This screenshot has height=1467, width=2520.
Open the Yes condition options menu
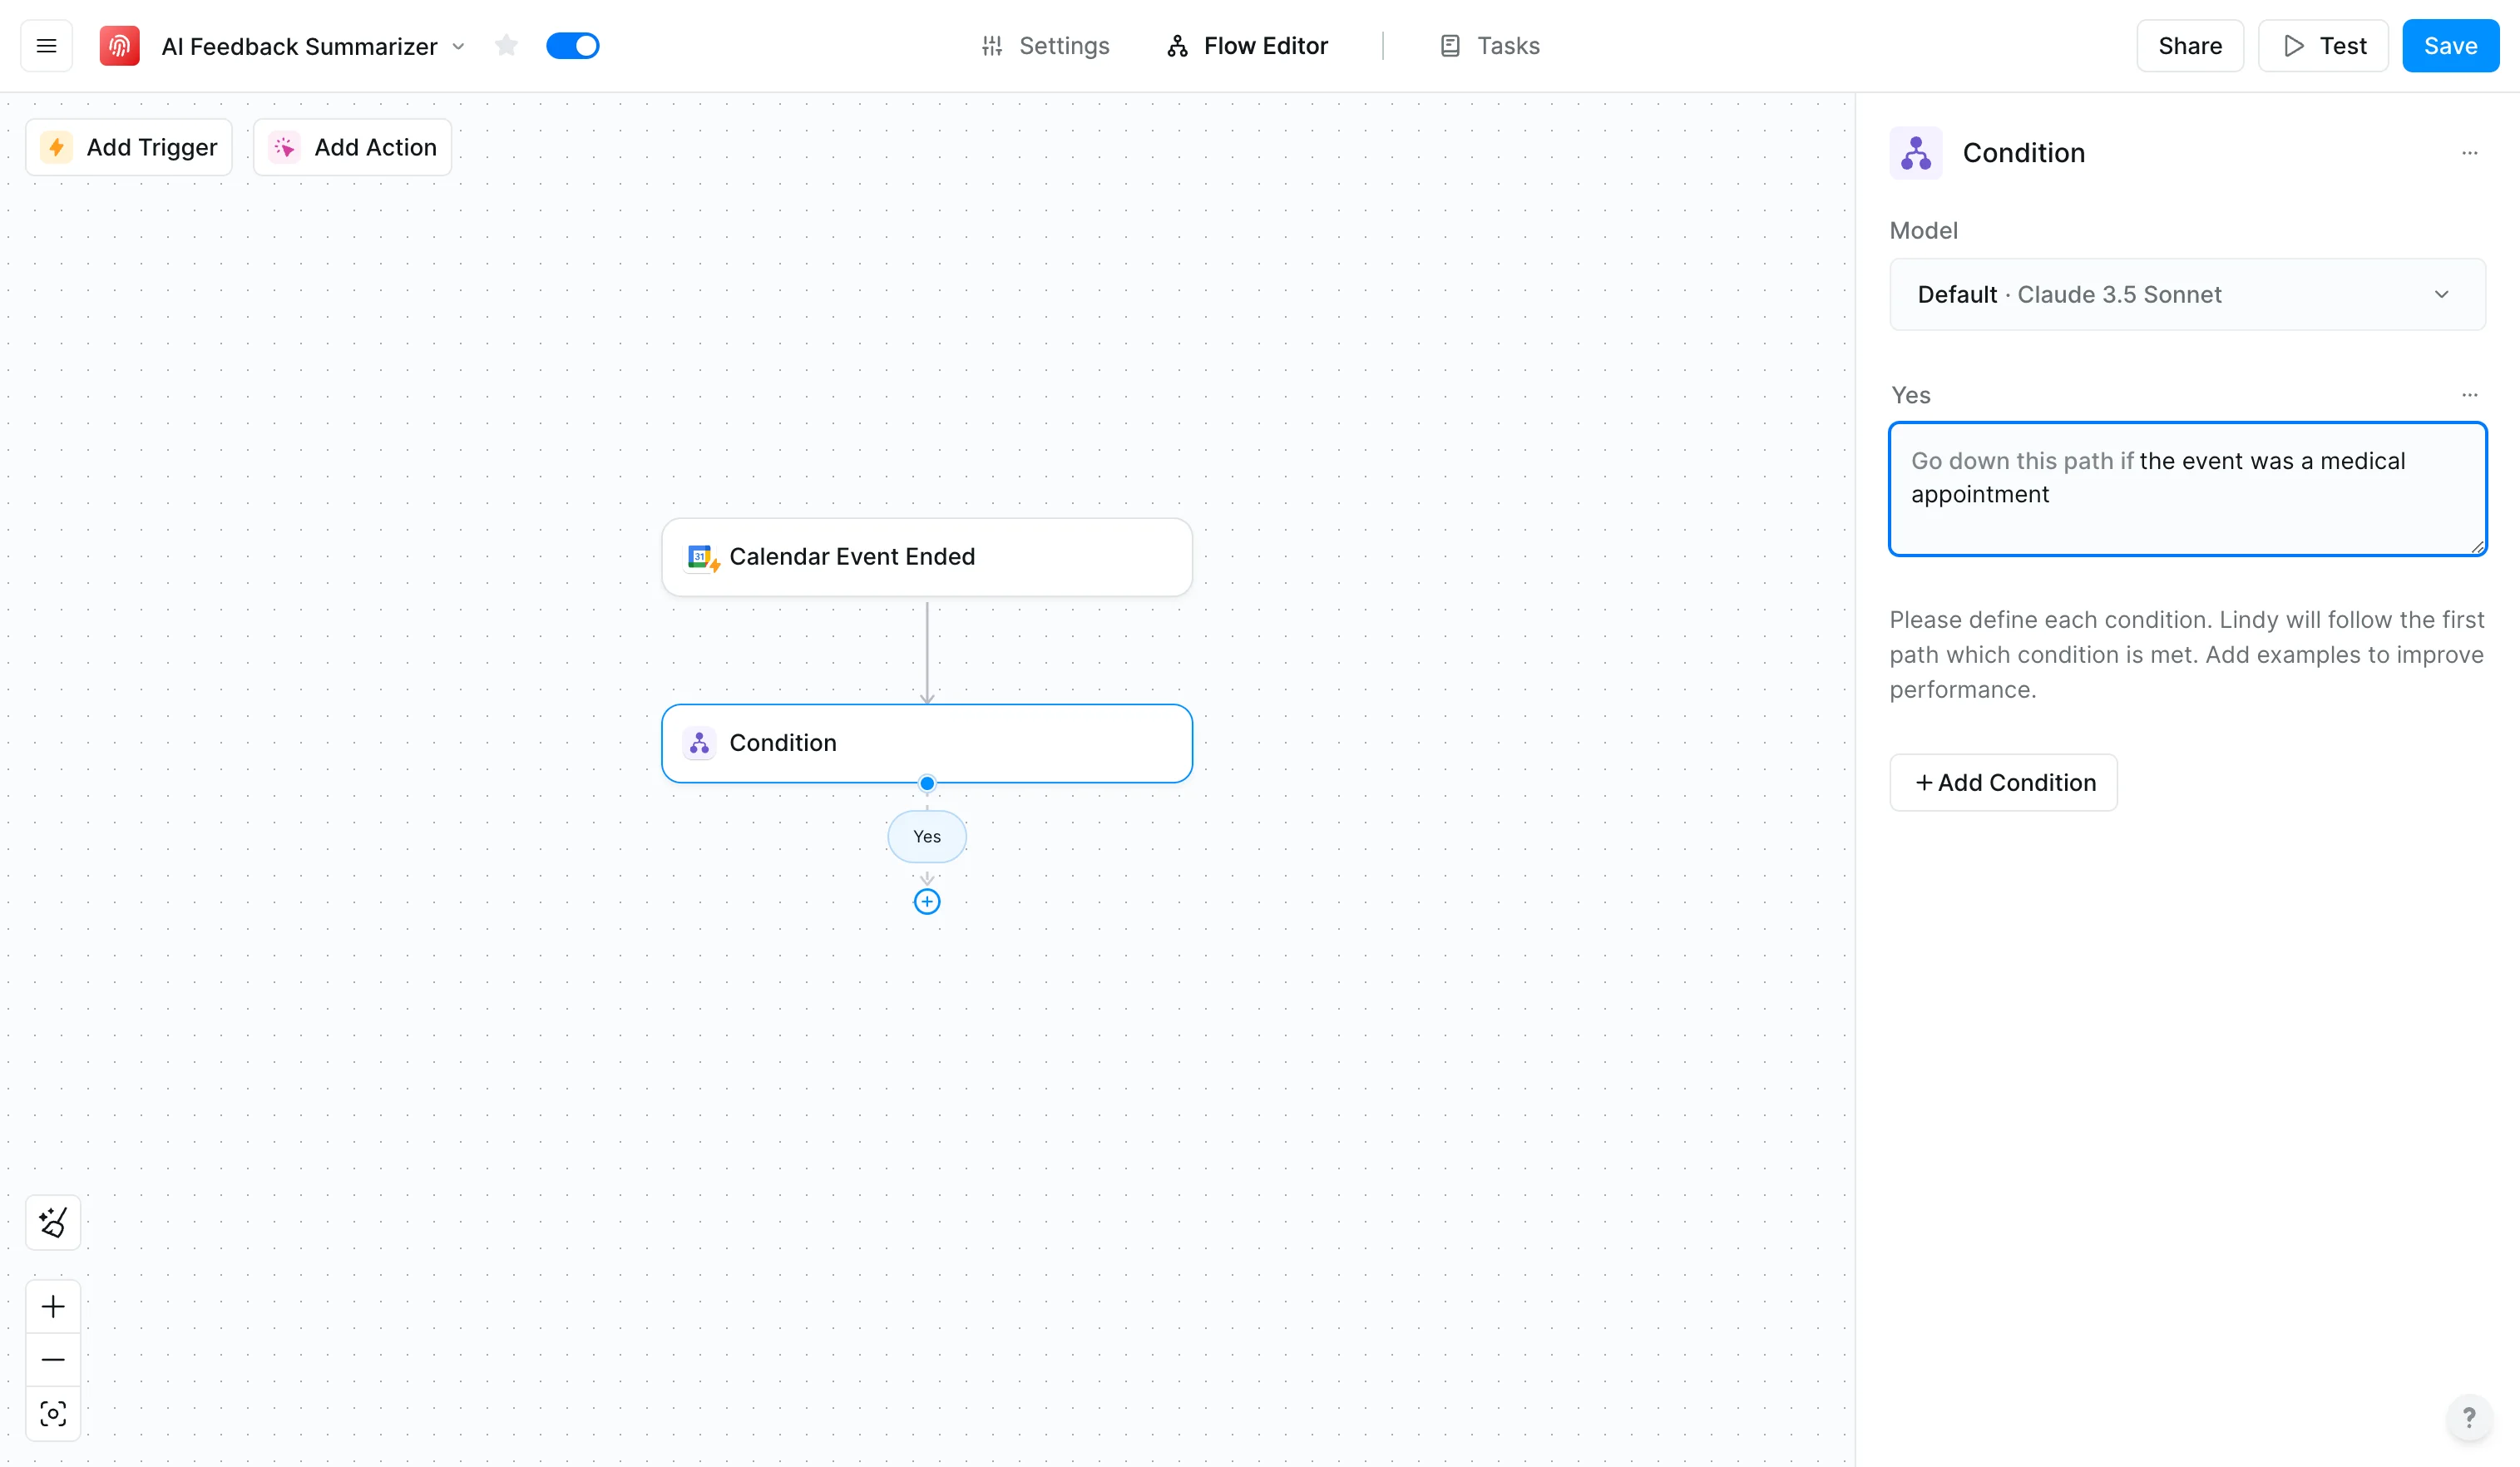point(2469,395)
